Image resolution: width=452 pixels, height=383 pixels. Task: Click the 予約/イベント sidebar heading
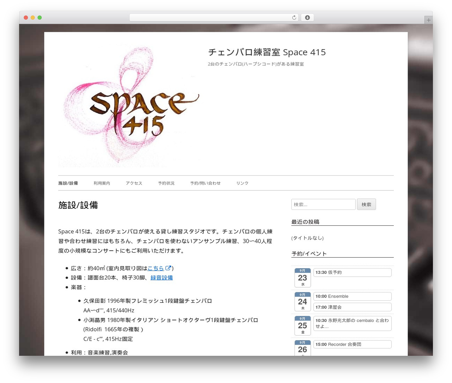pyautogui.click(x=309, y=254)
